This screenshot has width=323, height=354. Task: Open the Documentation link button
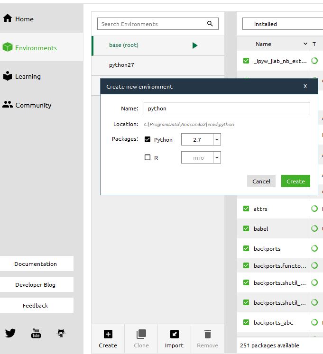tap(36, 263)
